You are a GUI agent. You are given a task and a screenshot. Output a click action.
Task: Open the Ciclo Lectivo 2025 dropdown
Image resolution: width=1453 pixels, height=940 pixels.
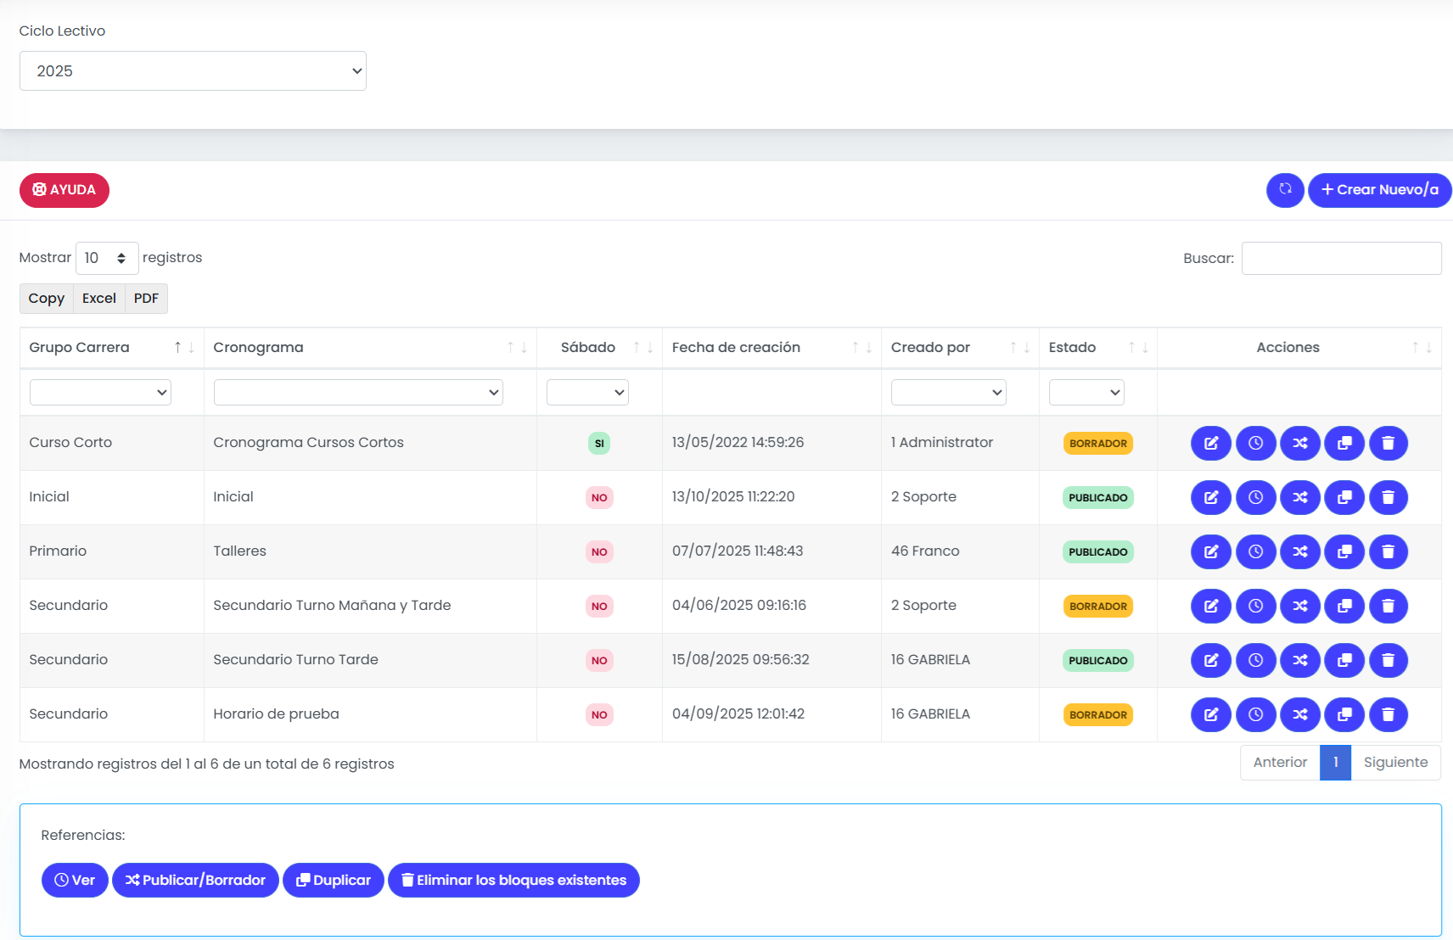pyautogui.click(x=193, y=71)
